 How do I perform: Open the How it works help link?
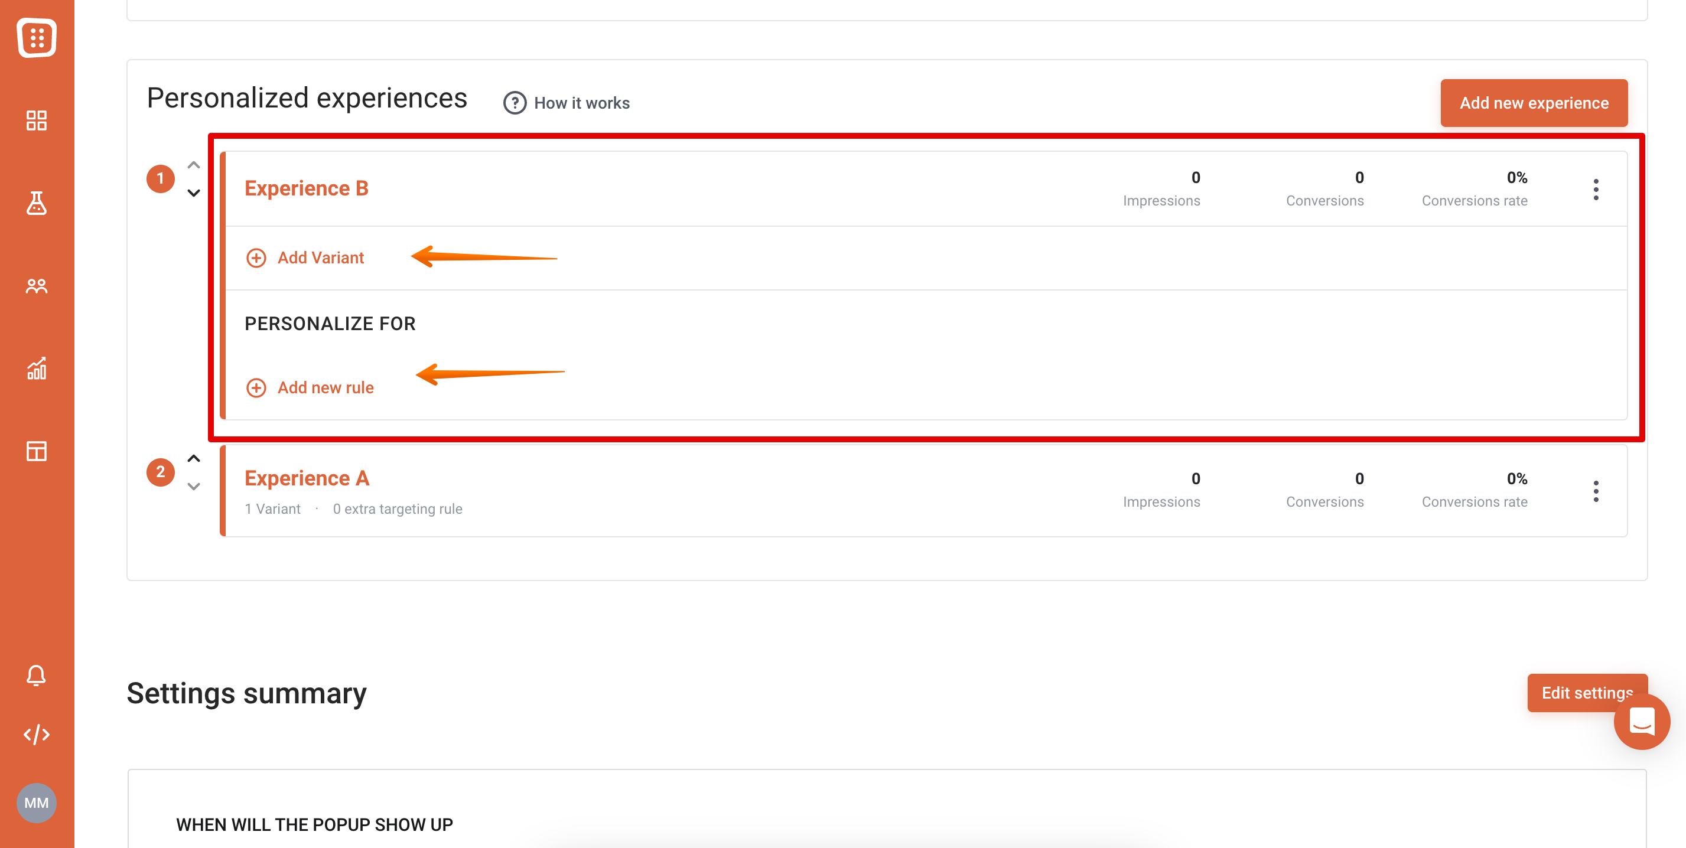point(567,103)
